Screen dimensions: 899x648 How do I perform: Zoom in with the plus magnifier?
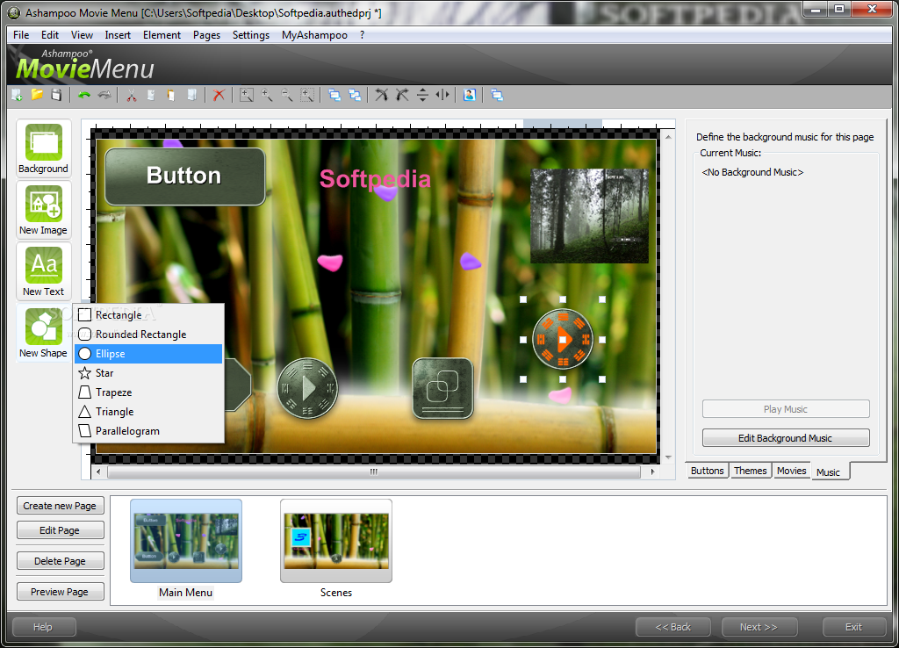click(267, 95)
